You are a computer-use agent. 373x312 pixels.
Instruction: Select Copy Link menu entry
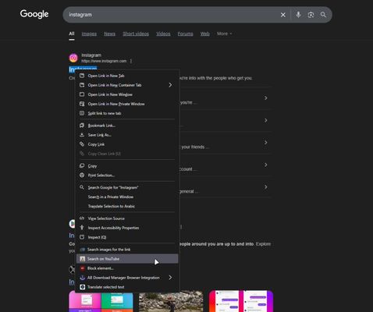click(127, 144)
